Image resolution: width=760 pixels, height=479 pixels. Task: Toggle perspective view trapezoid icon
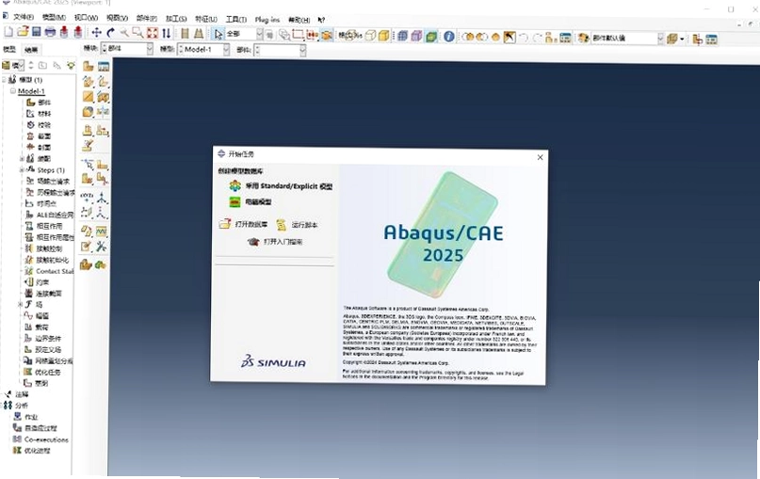(199, 34)
